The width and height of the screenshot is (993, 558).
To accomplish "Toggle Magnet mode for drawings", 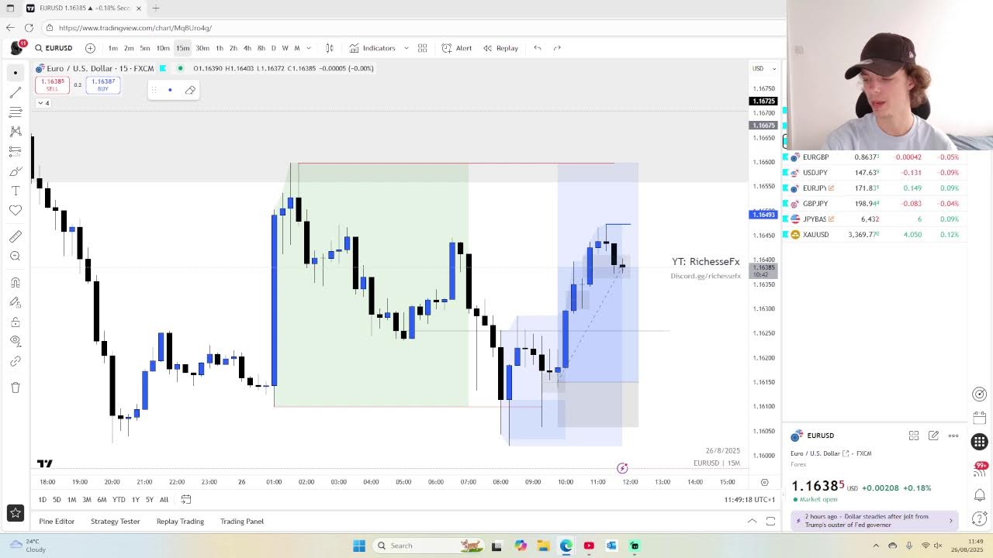I will pos(15,282).
